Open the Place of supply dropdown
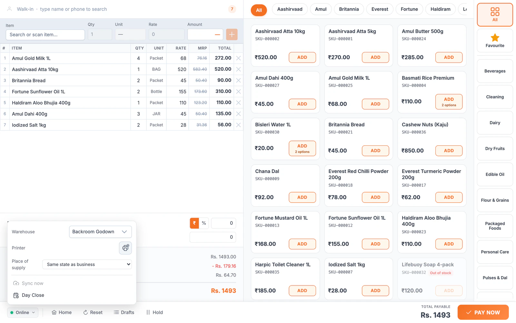 click(x=87, y=264)
